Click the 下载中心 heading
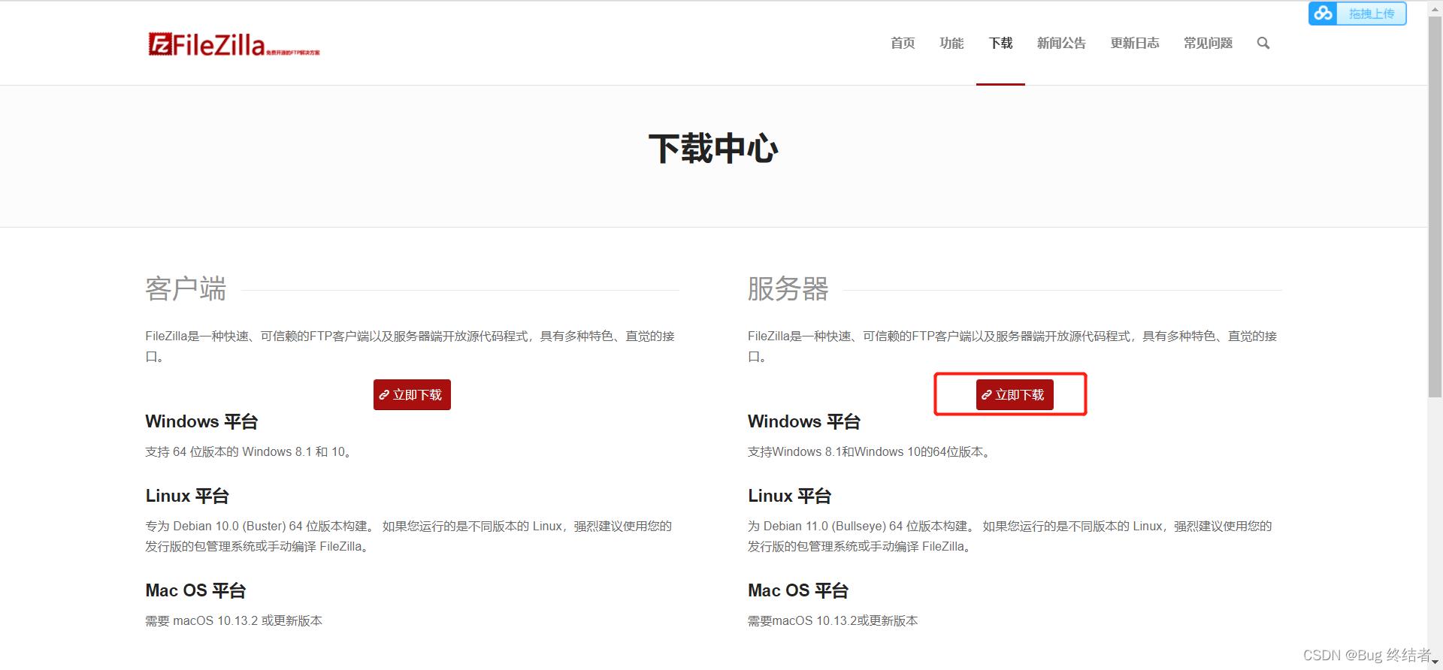The height and width of the screenshot is (670, 1443). point(713,149)
